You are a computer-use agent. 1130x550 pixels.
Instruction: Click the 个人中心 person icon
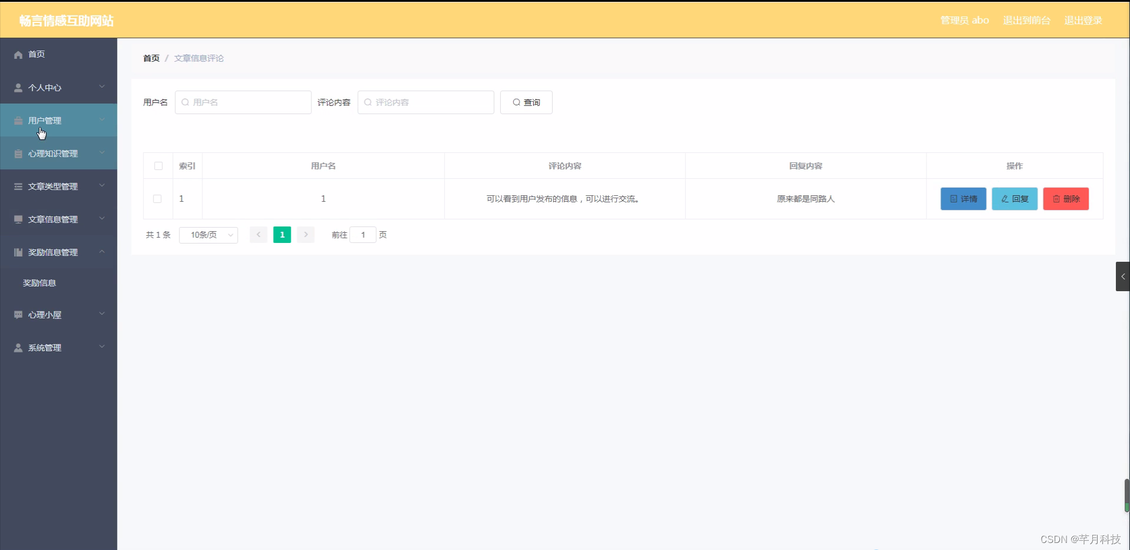pos(17,87)
